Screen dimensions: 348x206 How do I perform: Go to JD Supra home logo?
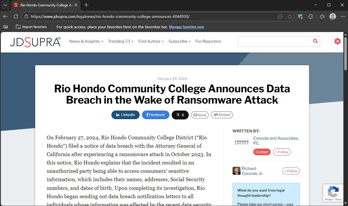click(35, 42)
